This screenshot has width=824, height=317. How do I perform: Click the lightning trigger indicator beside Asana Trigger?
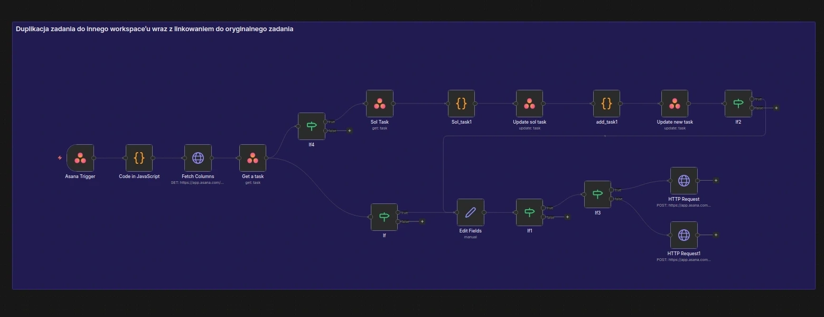60,157
